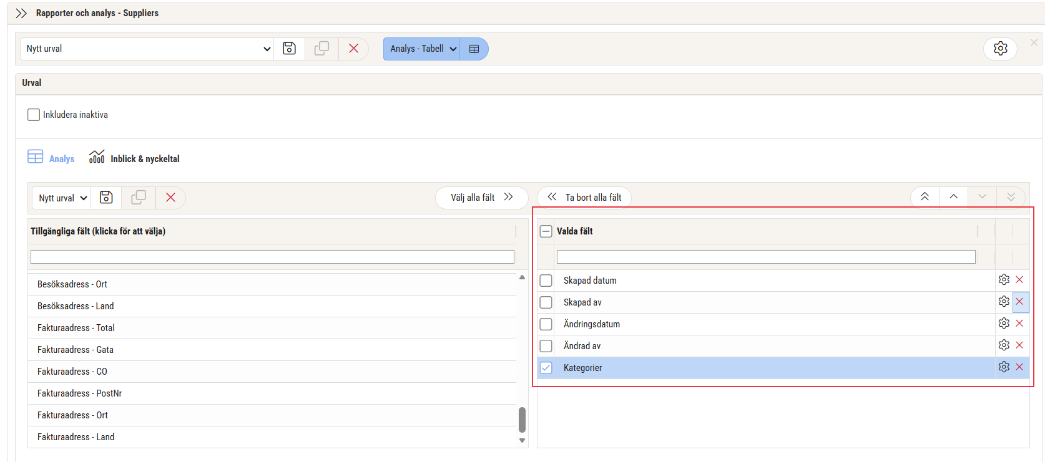Check the Ändringsdatum checkbox
The height and width of the screenshot is (462, 1045).
pyautogui.click(x=546, y=324)
